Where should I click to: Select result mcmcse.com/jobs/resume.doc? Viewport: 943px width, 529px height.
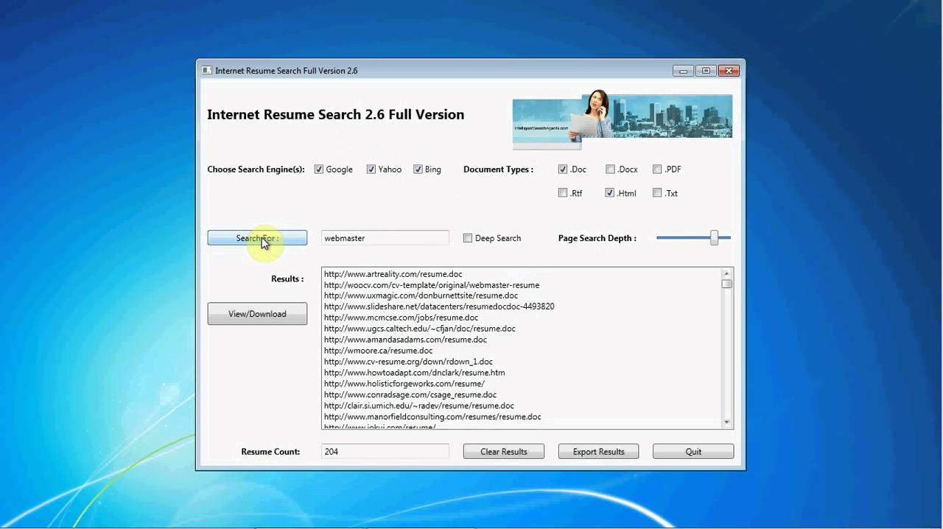(401, 318)
